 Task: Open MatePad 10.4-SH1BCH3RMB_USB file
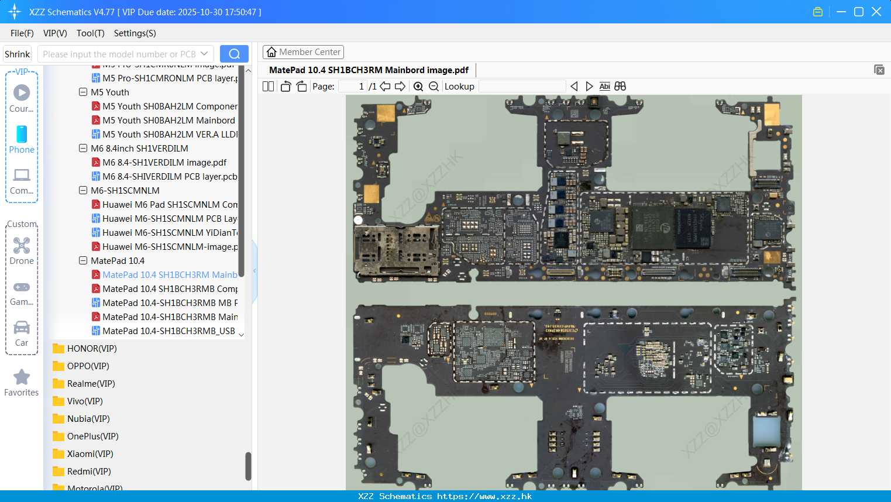tap(163, 331)
